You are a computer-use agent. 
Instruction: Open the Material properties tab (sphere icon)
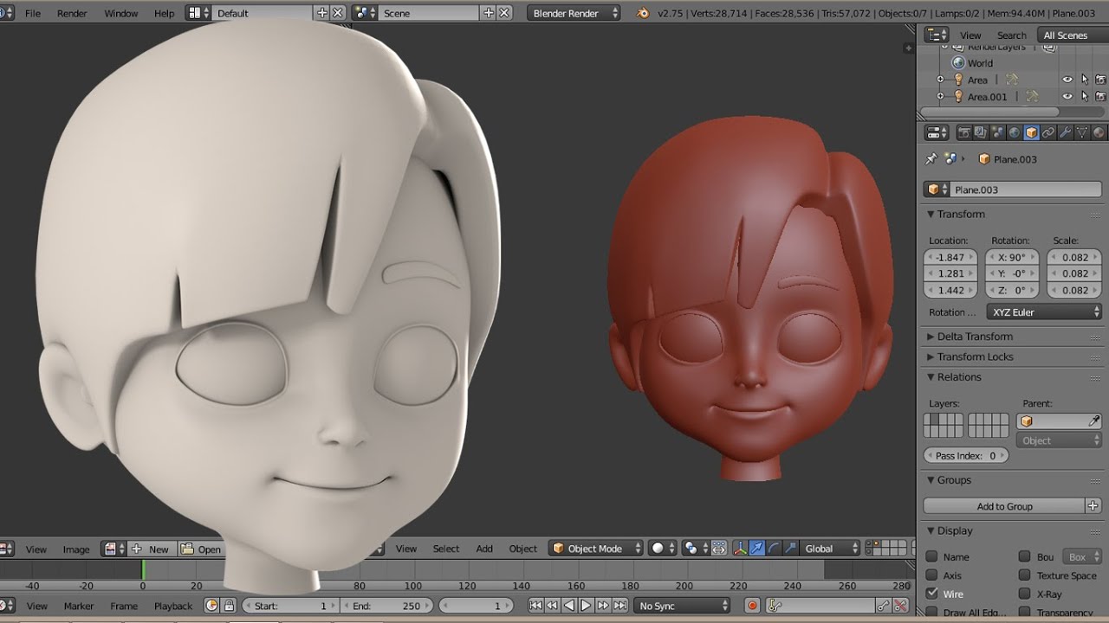(1099, 132)
